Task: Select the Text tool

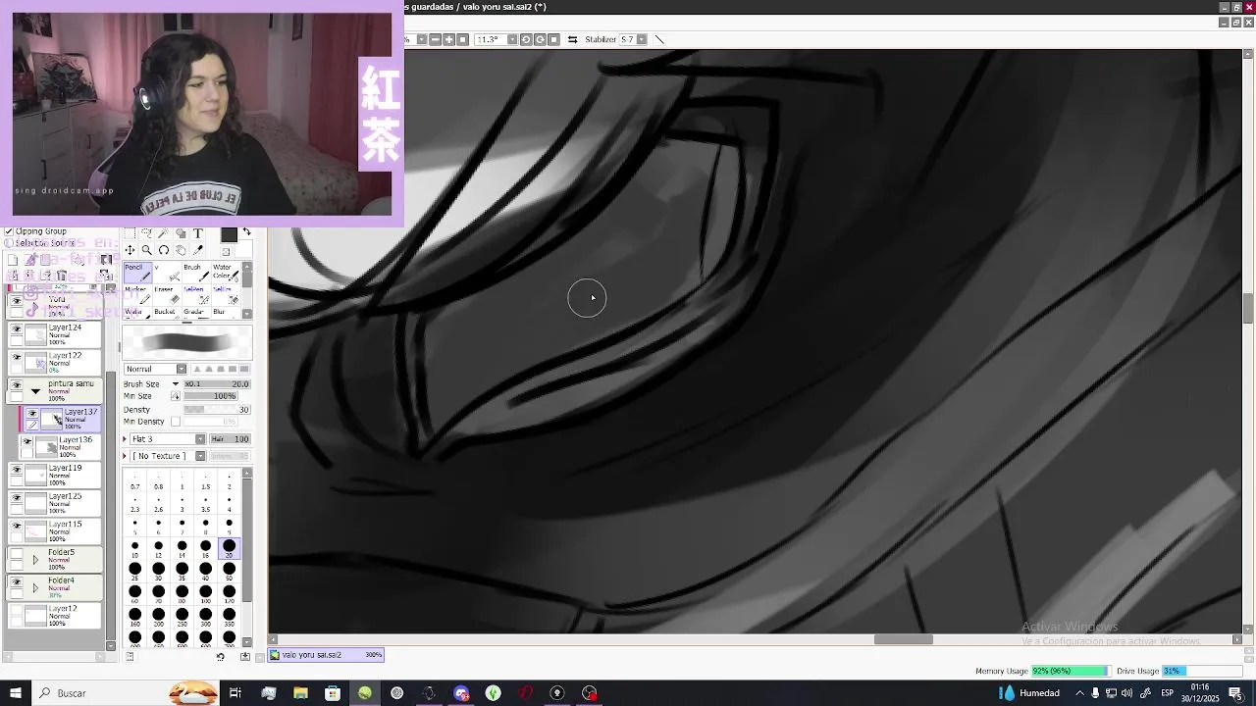Action: click(197, 233)
